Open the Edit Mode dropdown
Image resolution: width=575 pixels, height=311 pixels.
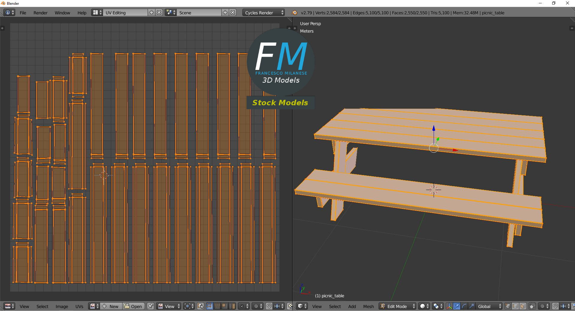tap(397, 306)
